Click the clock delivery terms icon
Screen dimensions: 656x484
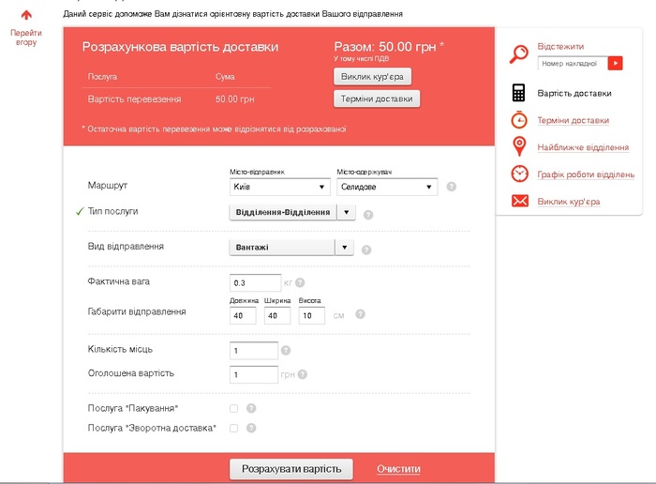[x=518, y=120]
